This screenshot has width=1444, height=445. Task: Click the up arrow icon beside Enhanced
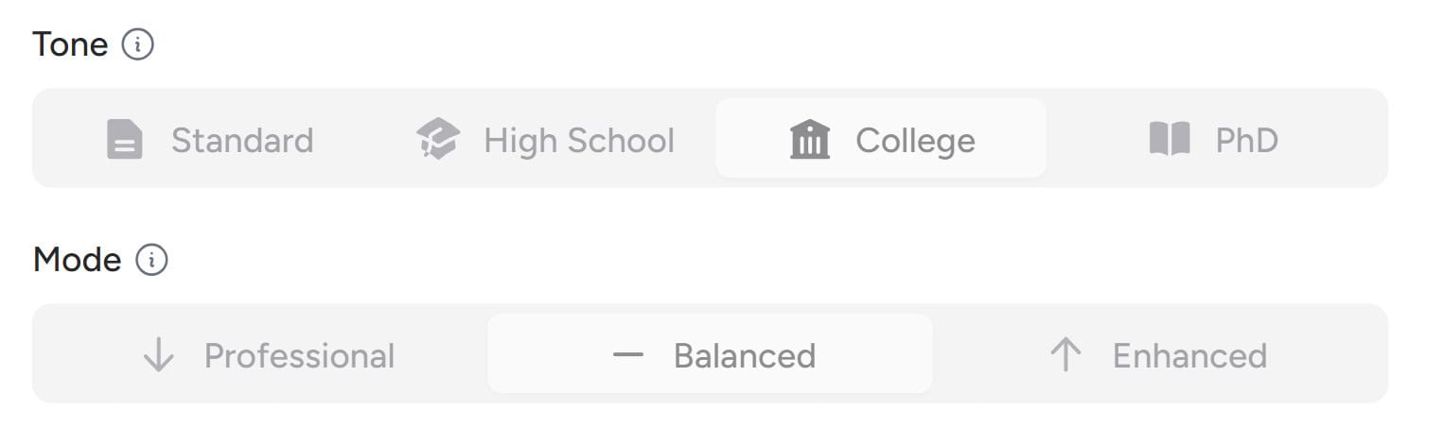[1065, 355]
